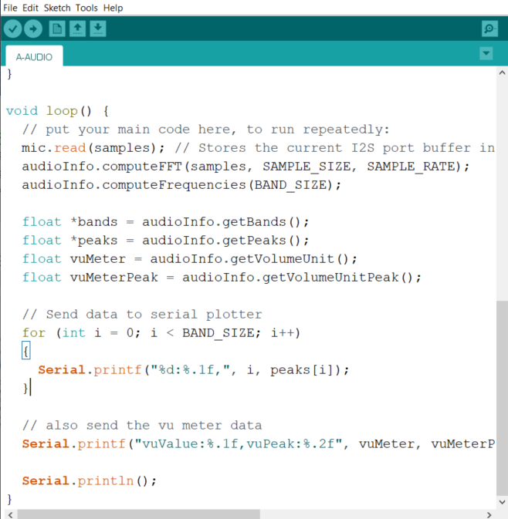Save the sketch with down-arrow icon
This screenshot has width=508, height=519.
point(98,29)
